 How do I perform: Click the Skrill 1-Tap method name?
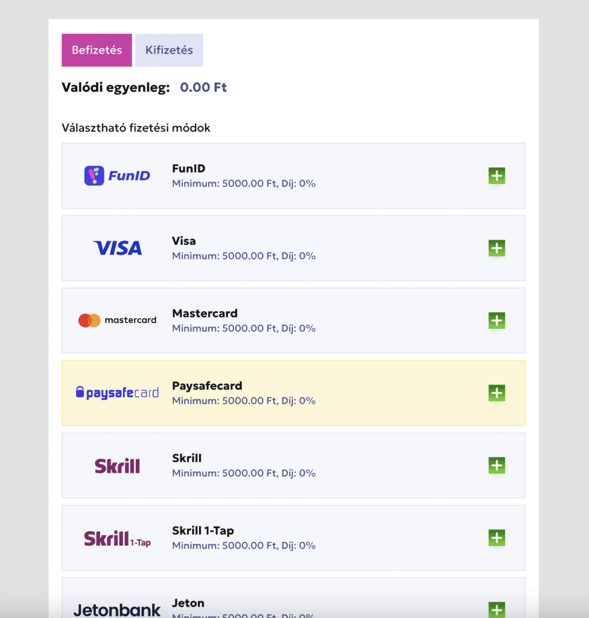pos(203,531)
